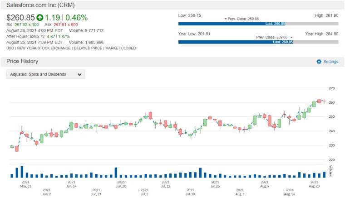The image size is (345, 198).
Task: Click the Settings link text
Action: [x=330, y=62]
